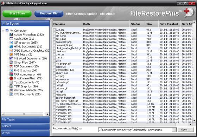The image size is (197, 137).
Task: Select the PDF Document icon
Action: [x=11, y=66]
